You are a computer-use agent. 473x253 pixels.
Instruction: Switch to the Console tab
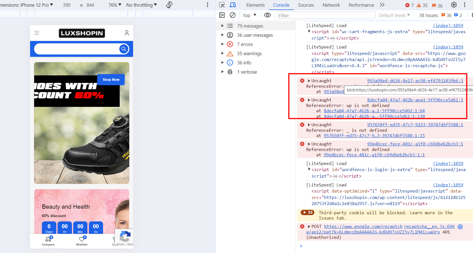[281, 5]
